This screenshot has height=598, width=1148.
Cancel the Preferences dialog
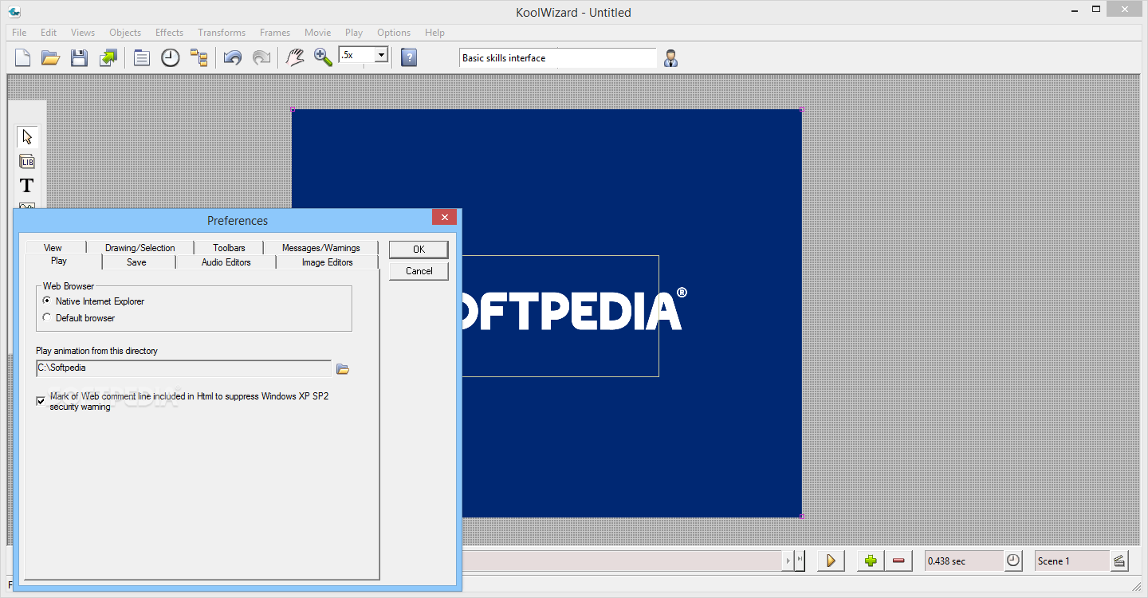419,271
